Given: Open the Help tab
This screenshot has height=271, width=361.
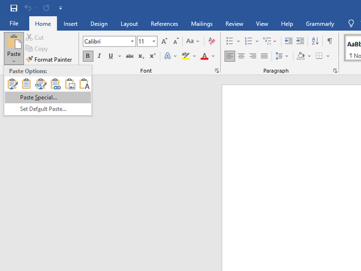Looking at the screenshot, I should pyautogui.click(x=287, y=24).
